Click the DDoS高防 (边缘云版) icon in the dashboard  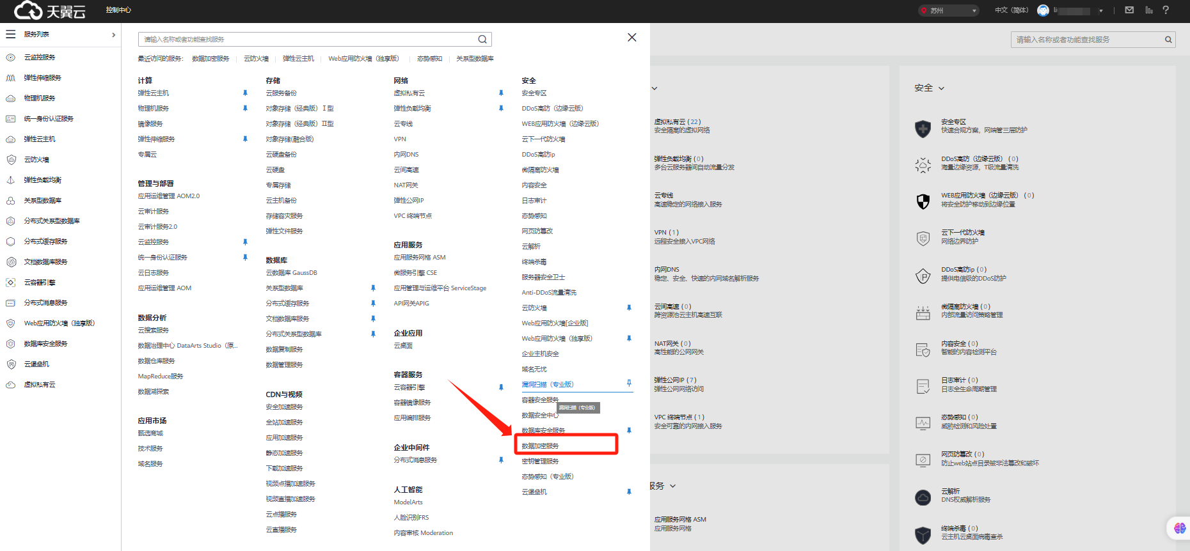pyautogui.click(x=923, y=165)
